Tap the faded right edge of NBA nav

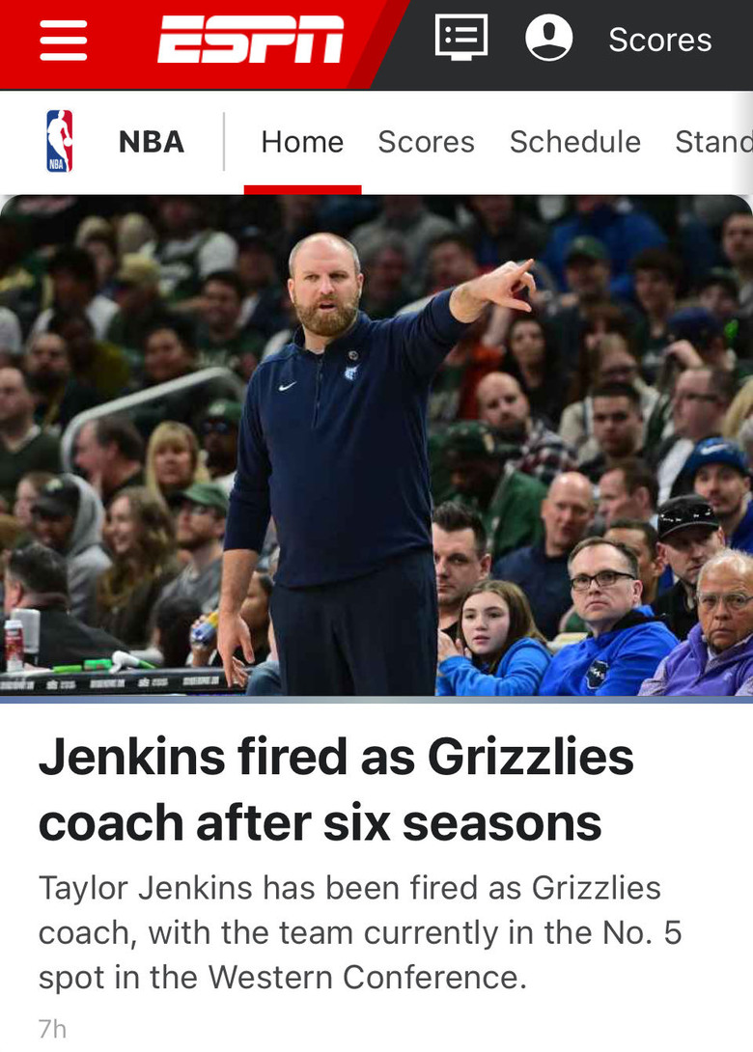pos(743,142)
